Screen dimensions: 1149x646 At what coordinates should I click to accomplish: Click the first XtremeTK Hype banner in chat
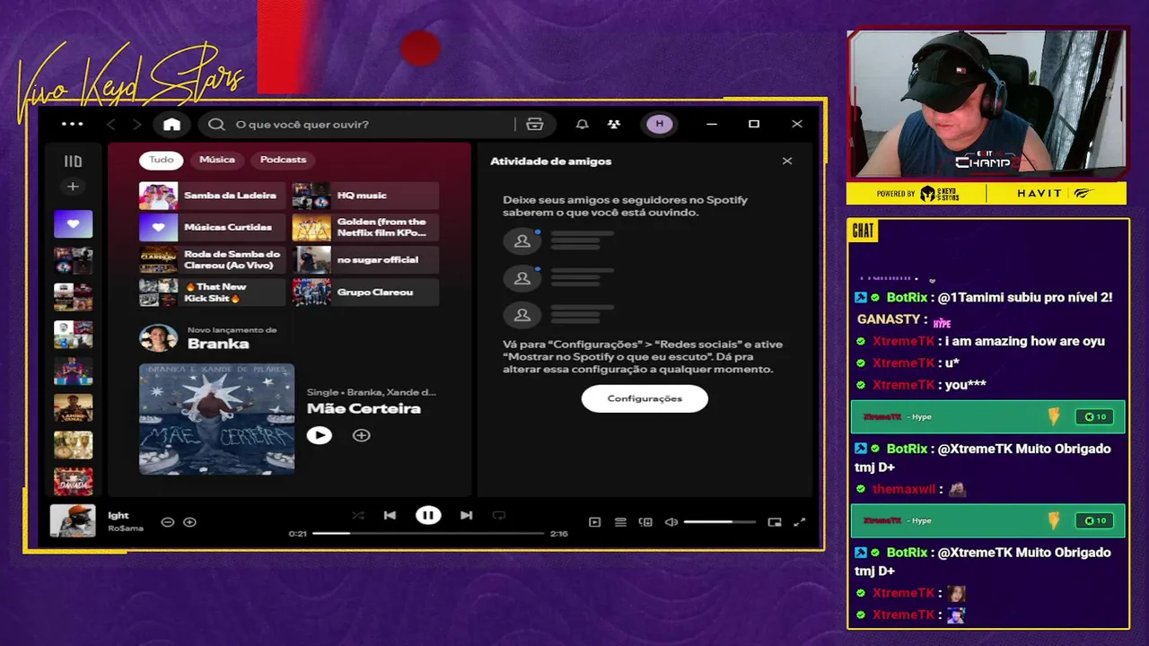(x=987, y=417)
